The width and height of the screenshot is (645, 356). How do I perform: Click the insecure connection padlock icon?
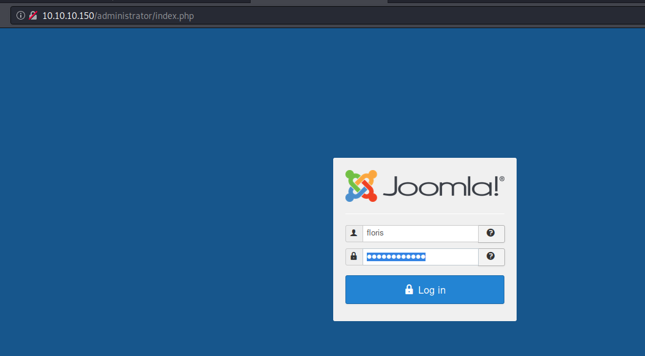(33, 16)
